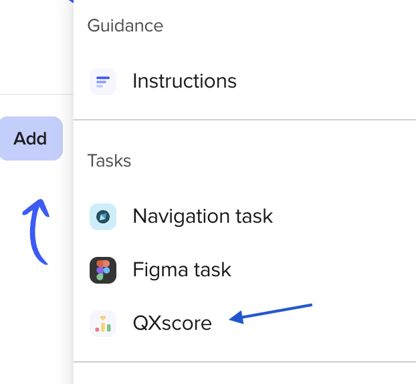
Task: Click the divider line beneath QXscore
Action: pos(245,362)
